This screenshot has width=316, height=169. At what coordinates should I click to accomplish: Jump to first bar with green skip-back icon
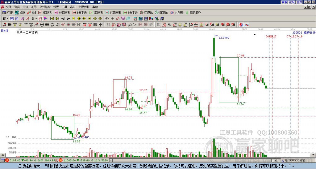tap(52, 19)
